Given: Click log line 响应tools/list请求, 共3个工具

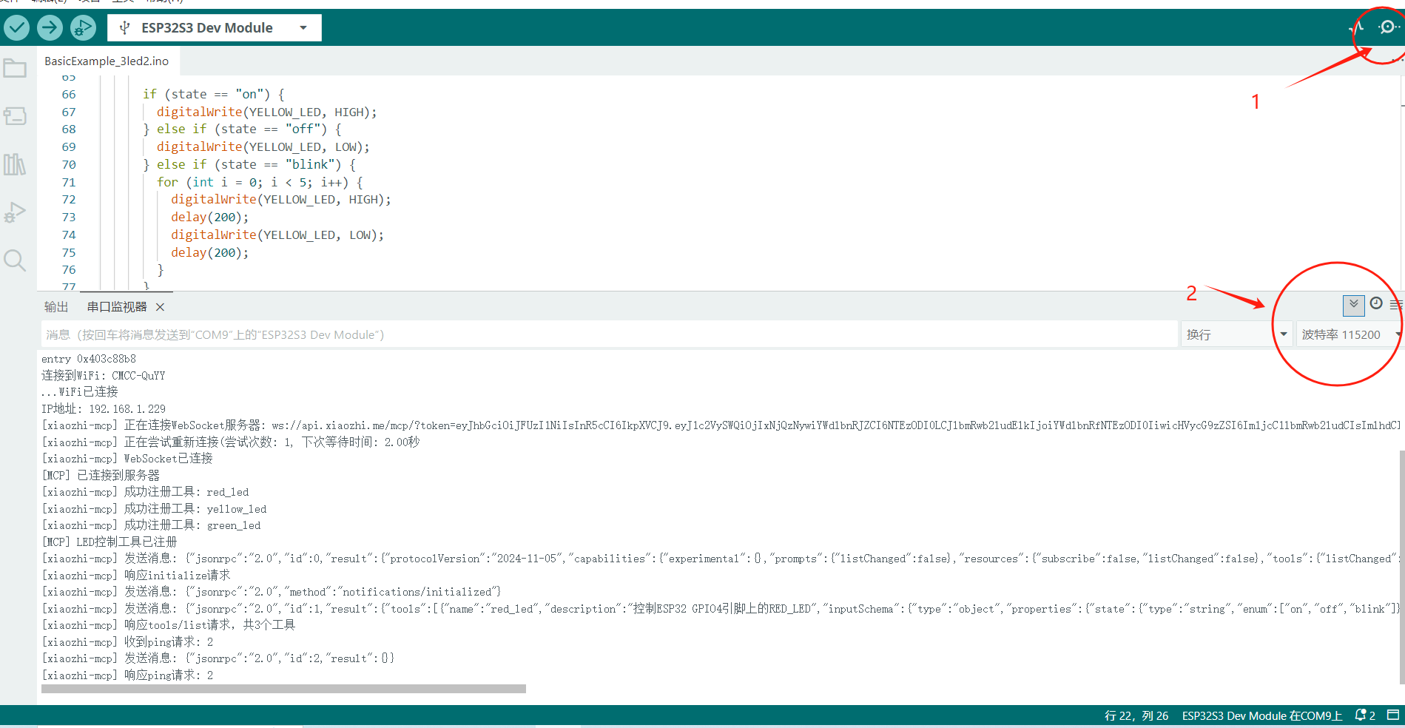Looking at the screenshot, I should 169,625.
